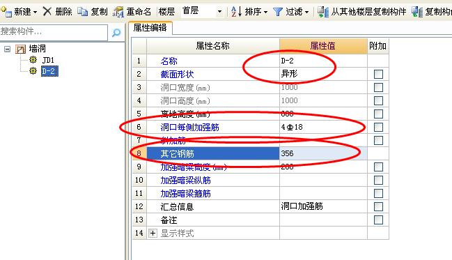This screenshot has height=260, width=452.
Task: Click the 加强暗梁箍筋 property name
Action: pos(186,194)
